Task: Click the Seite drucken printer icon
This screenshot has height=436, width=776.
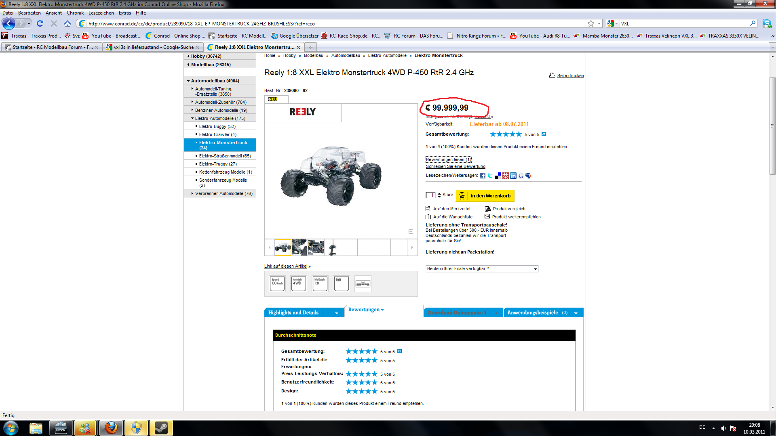Action: (x=552, y=75)
